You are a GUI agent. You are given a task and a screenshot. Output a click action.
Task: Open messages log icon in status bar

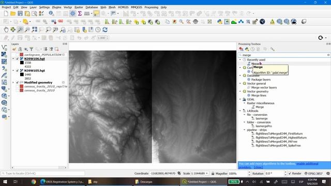tap(328, 174)
